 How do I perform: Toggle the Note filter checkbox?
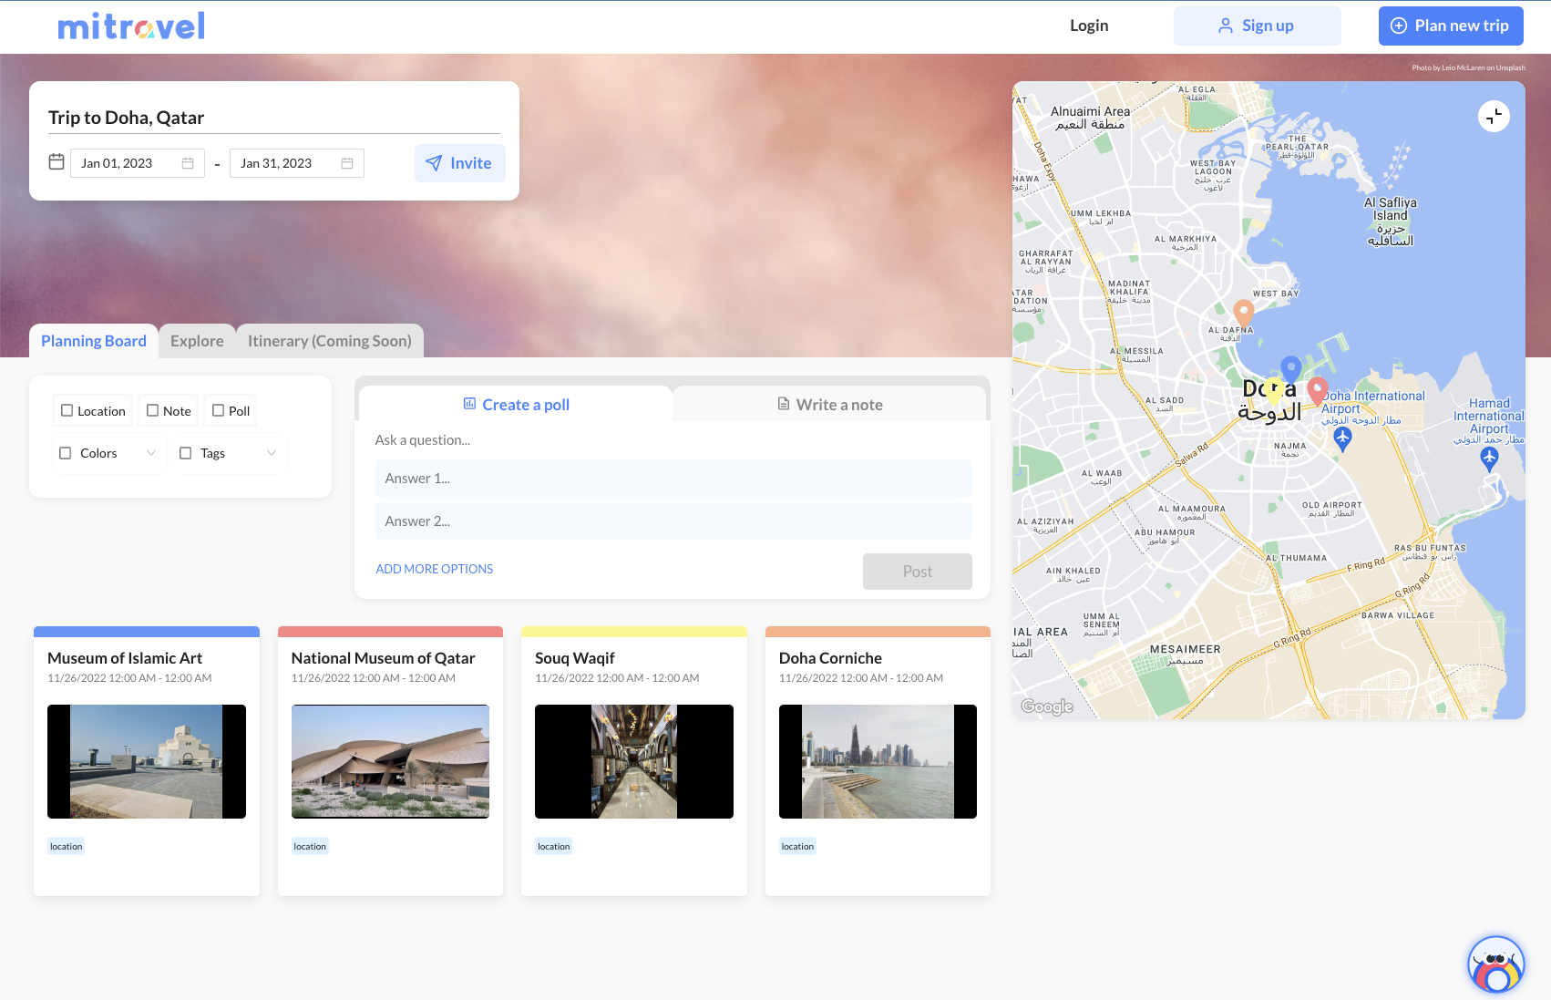153,411
